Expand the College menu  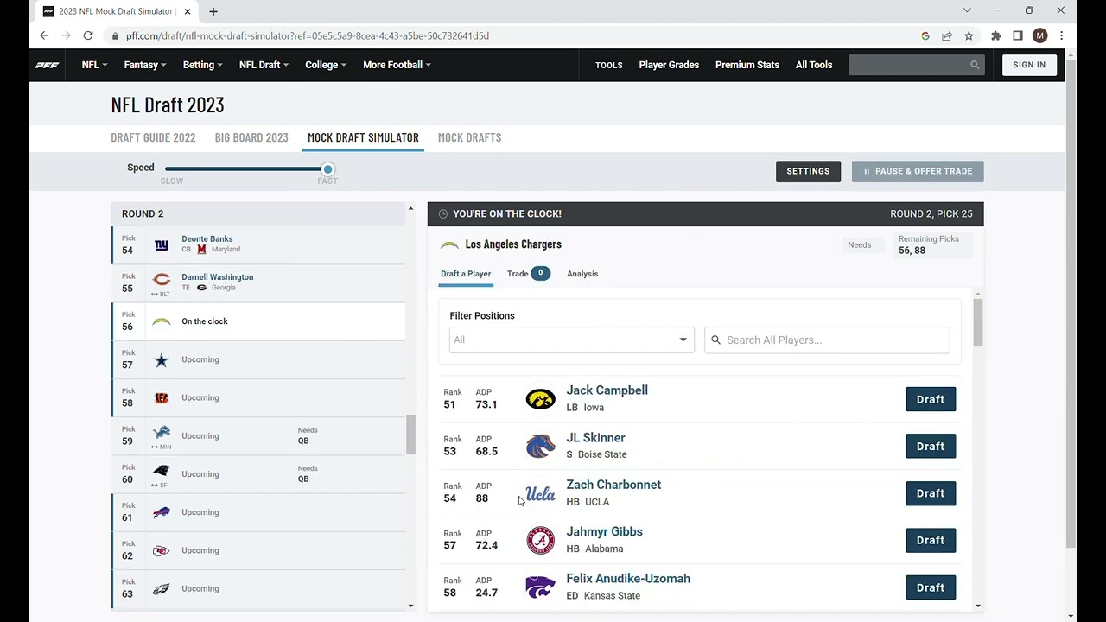(326, 65)
